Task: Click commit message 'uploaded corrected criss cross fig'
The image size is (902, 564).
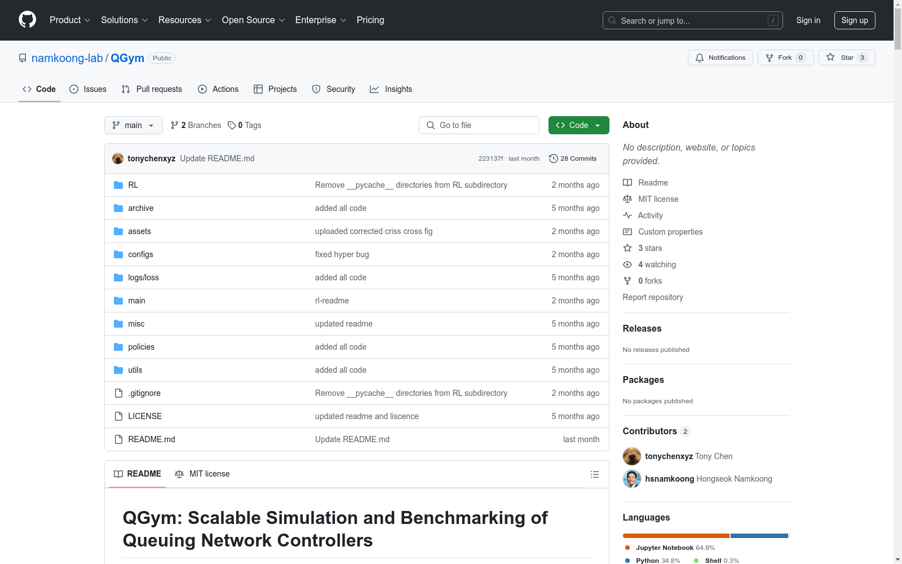Action: pyautogui.click(x=374, y=231)
